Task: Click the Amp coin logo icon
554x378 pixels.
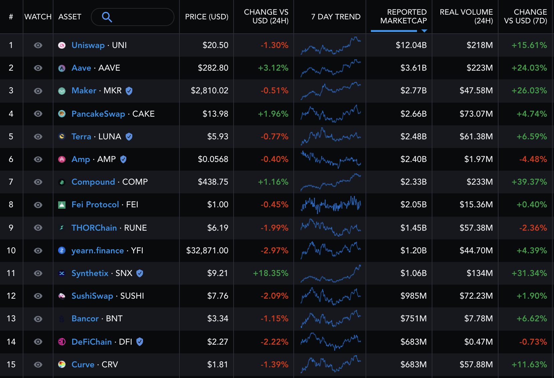Action: tap(62, 159)
